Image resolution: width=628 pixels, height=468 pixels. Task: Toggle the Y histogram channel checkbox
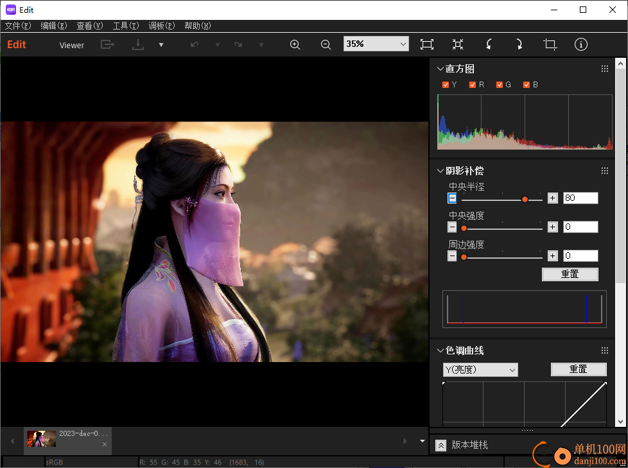pyautogui.click(x=445, y=85)
